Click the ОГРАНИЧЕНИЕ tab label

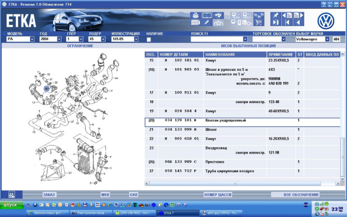[x=80, y=46]
